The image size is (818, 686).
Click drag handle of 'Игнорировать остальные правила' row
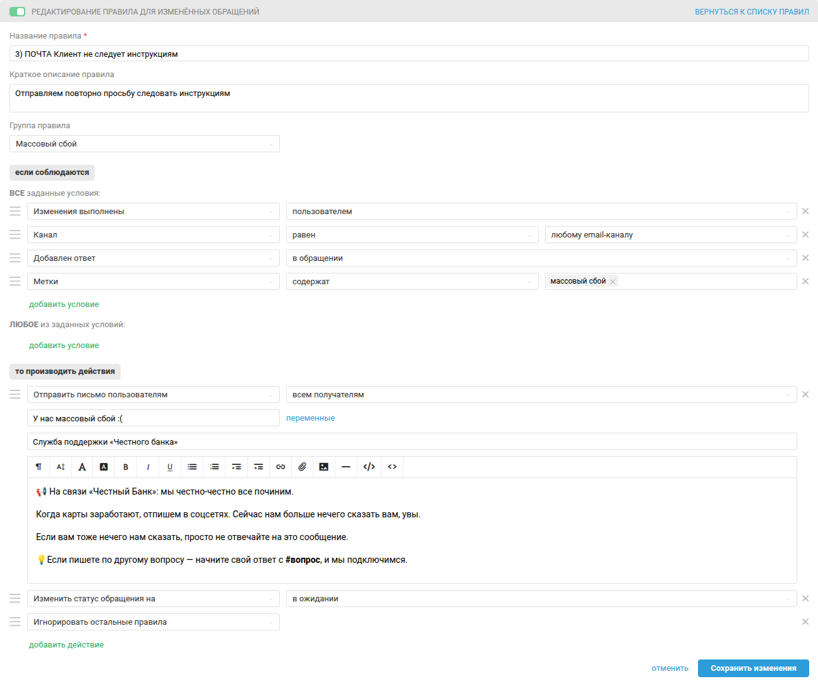pos(15,622)
